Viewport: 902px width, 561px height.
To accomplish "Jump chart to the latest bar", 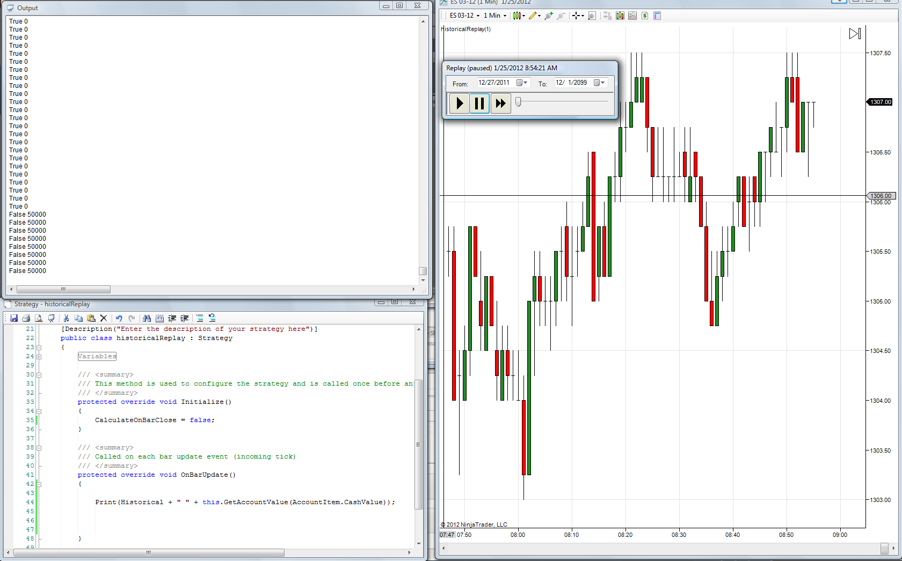I will pyautogui.click(x=855, y=34).
